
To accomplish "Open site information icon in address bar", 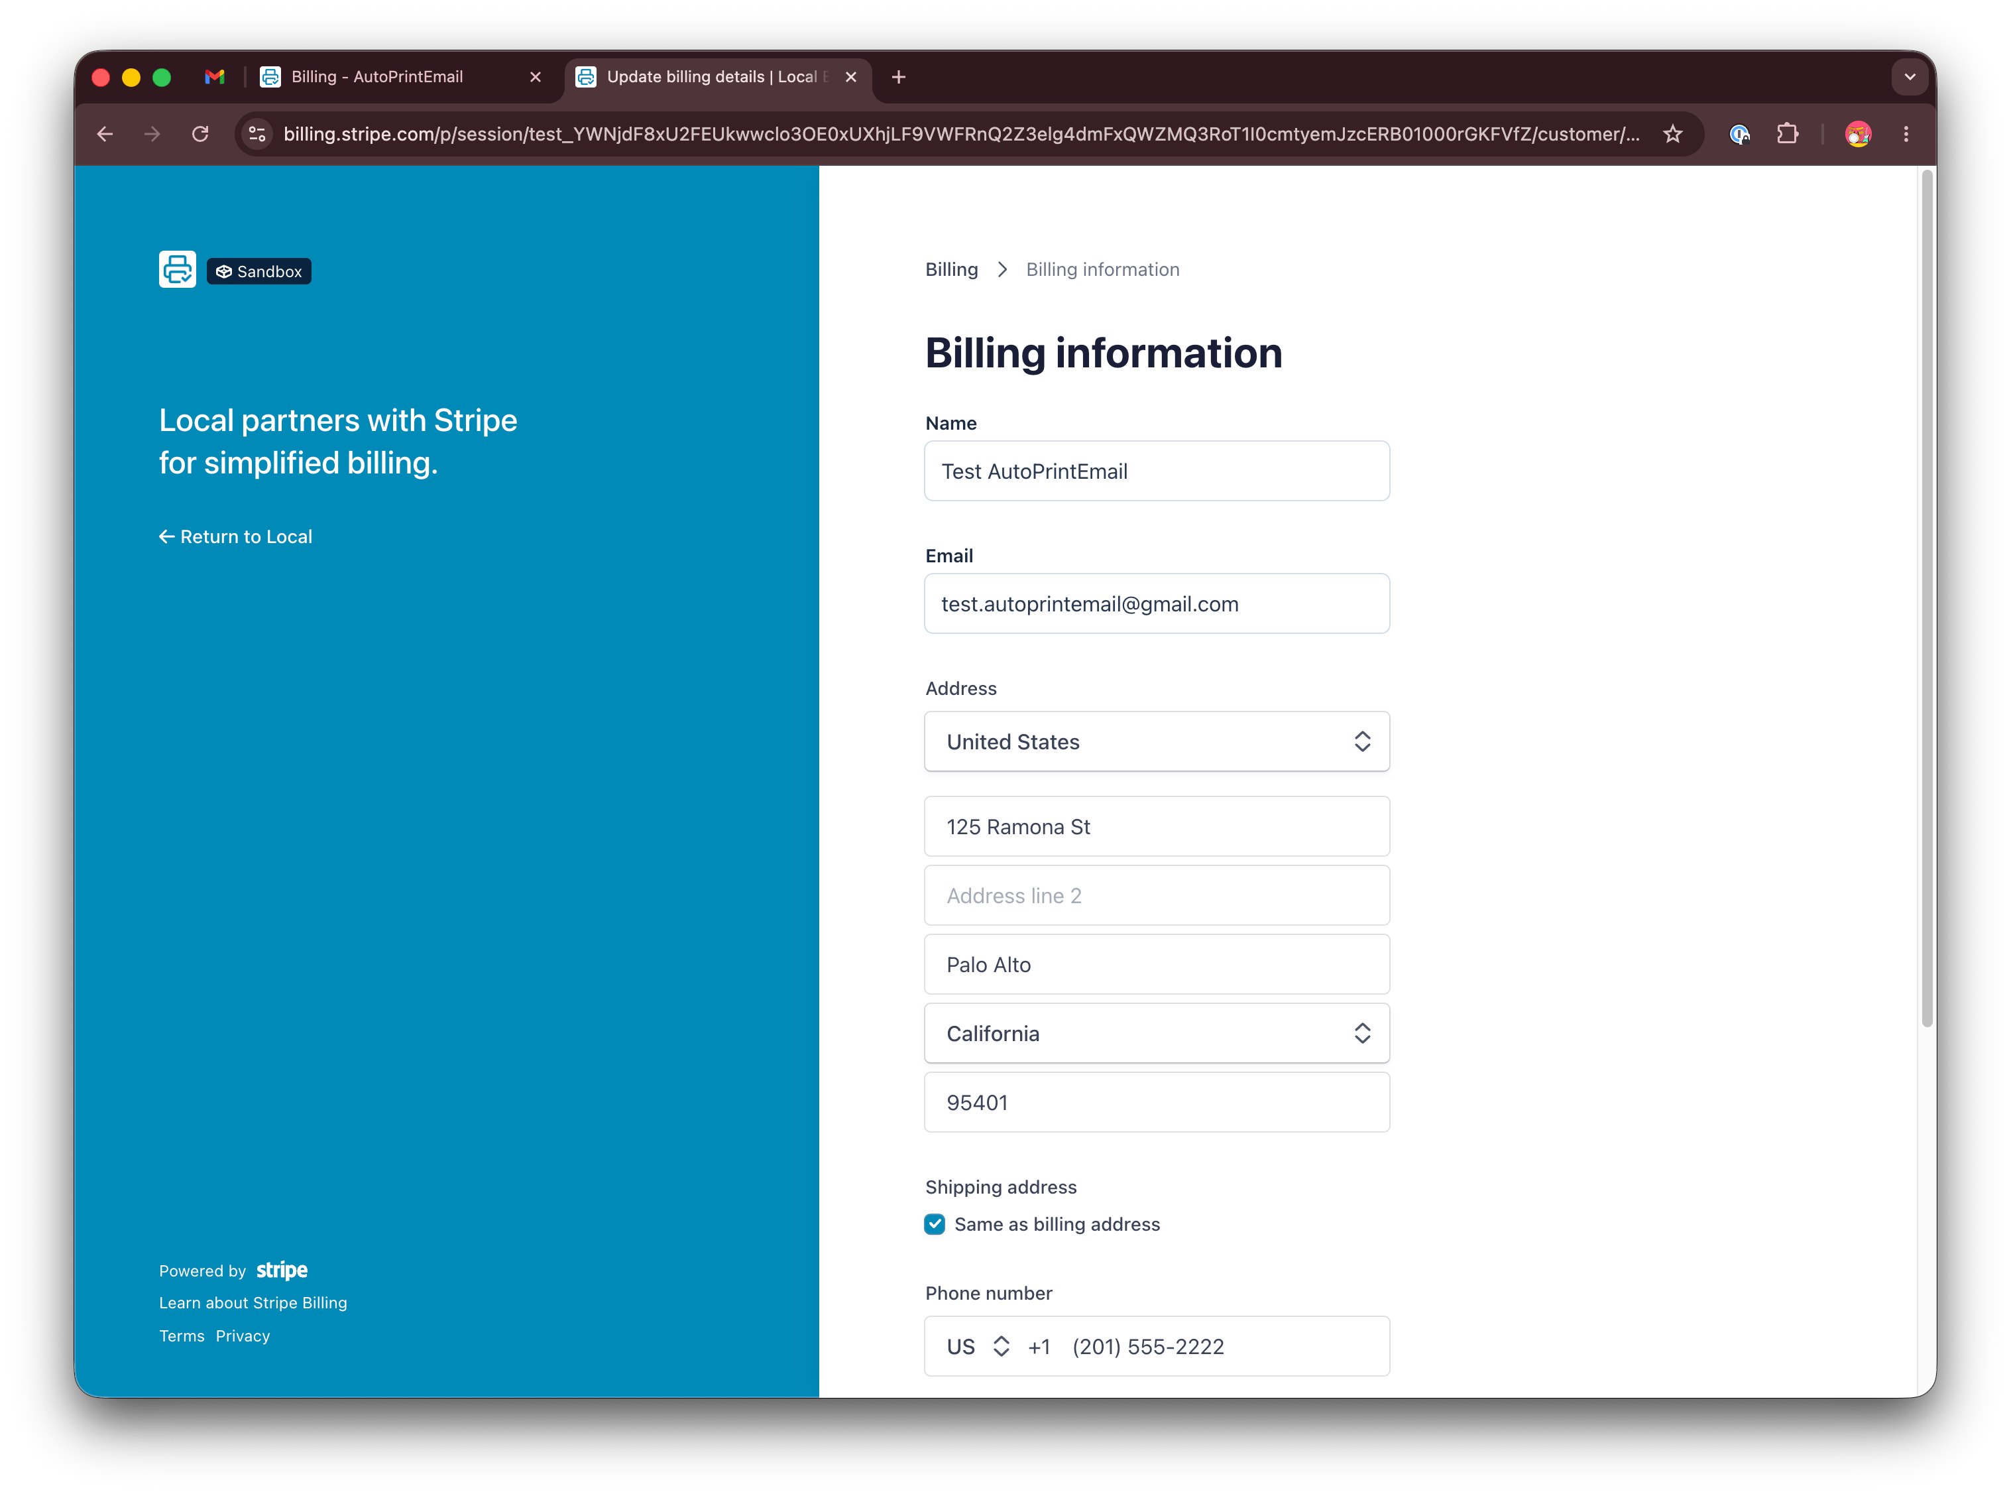I will 257,134.
